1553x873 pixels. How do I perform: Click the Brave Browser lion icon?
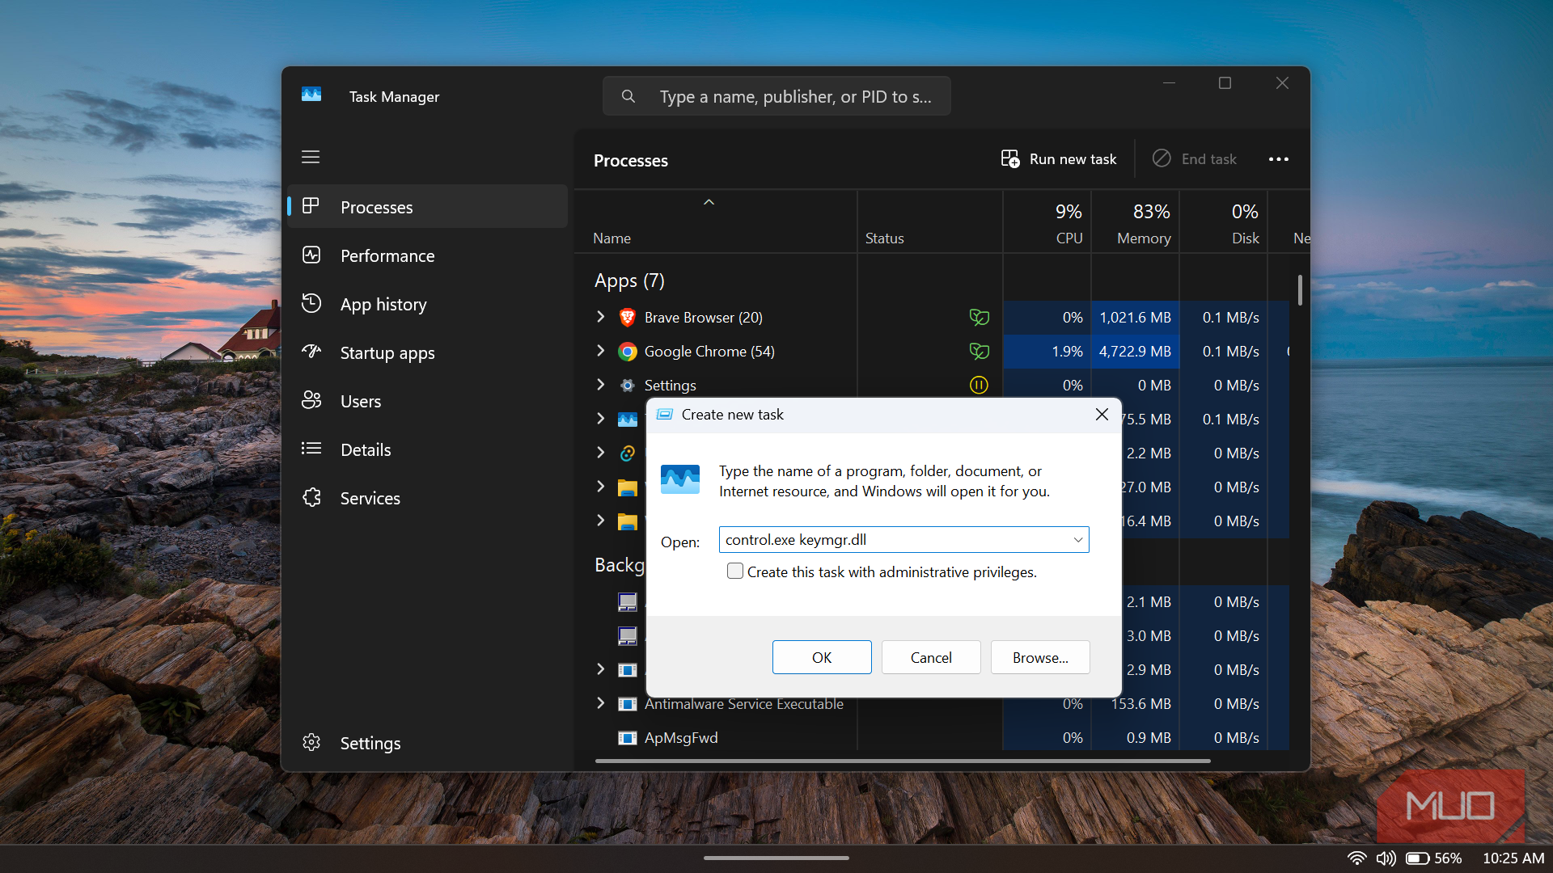[x=627, y=318]
